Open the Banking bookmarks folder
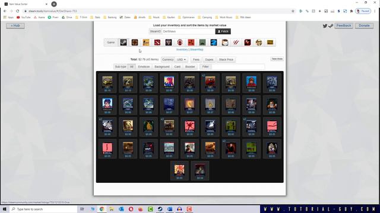 point(110,17)
